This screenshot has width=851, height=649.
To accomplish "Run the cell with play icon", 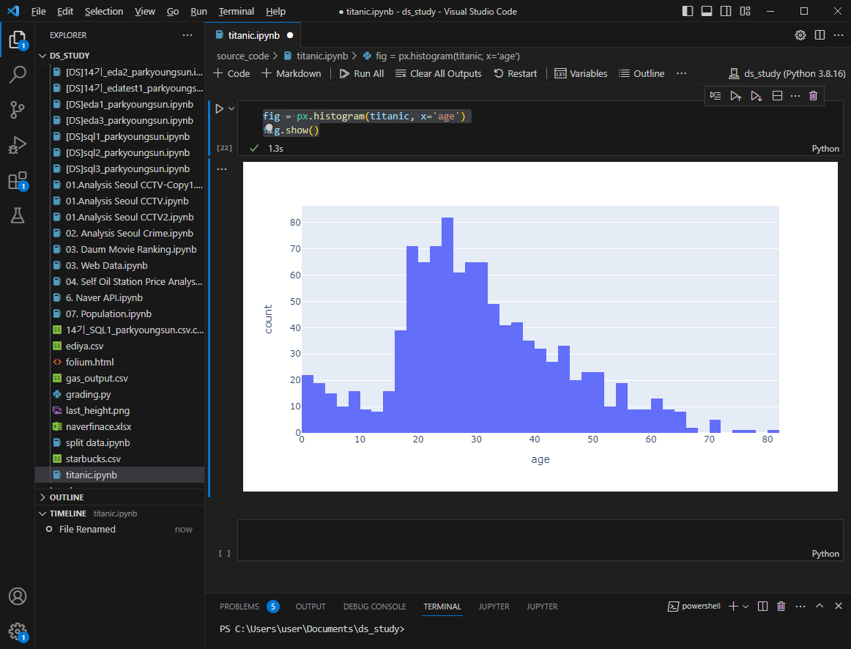I will tap(219, 108).
